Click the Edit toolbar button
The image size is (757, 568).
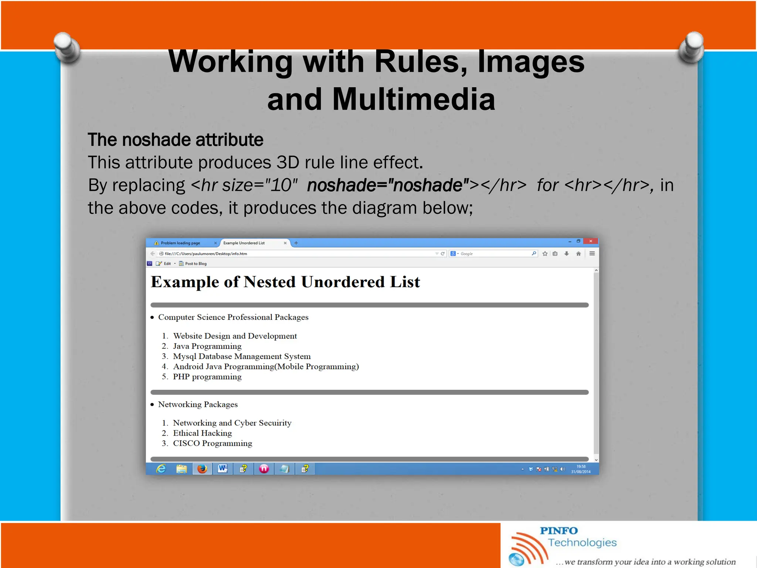click(x=163, y=264)
